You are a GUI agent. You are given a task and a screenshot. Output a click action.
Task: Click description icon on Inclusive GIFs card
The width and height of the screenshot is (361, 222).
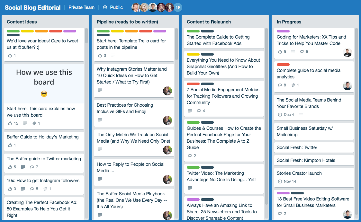coord(100,120)
